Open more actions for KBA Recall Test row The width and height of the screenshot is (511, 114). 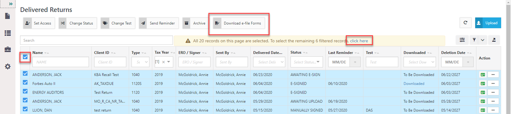(493, 74)
